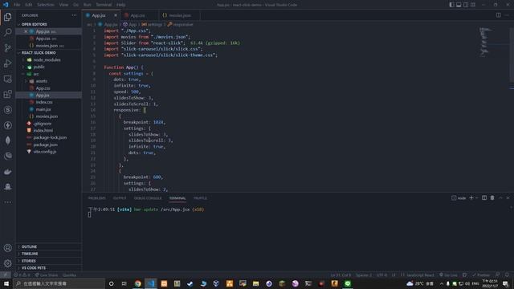Close the App.jsx editor tab
The height and width of the screenshot is (289, 514).
click(116, 15)
